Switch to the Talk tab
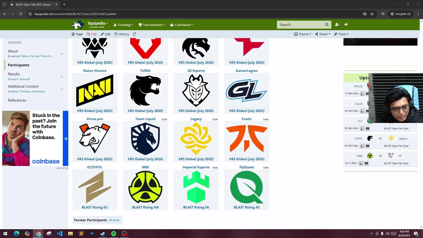 pyautogui.click(x=92, y=34)
